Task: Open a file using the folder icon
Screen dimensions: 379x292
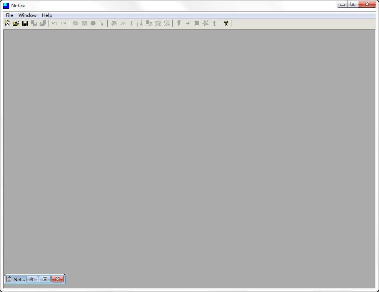Action: point(16,23)
